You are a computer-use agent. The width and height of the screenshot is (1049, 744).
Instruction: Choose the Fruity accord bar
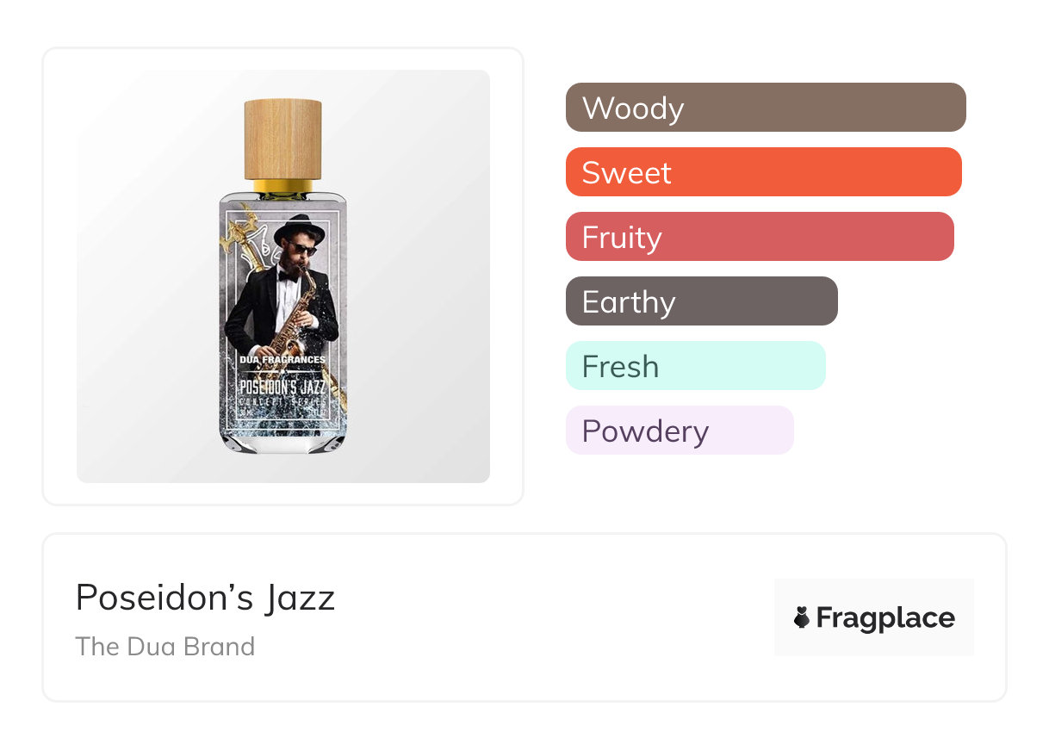tap(760, 237)
